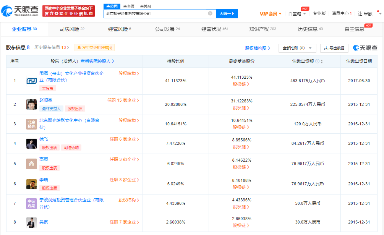Click the 北京聚光 shareholder logo icon
Viewport: 384px width, 235px height.
tap(31, 124)
